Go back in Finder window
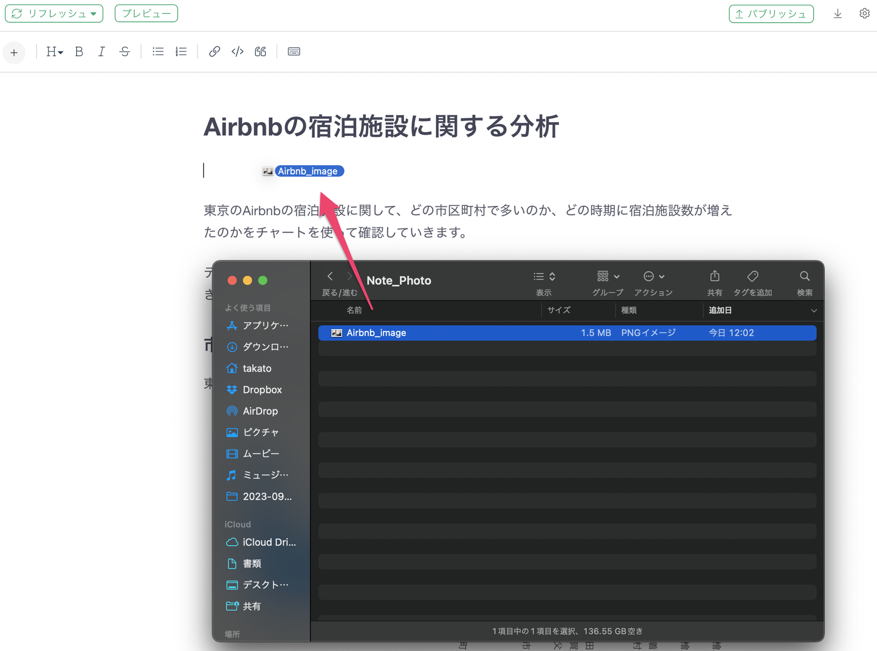Image resolution: width=877 pixels, height=651 pixels. (x=330, y=277)
